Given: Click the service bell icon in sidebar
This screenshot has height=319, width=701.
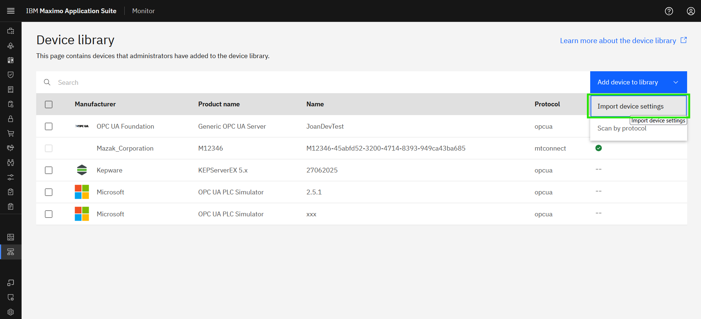Looking at the screenshot, I should [x=11, y=148].
